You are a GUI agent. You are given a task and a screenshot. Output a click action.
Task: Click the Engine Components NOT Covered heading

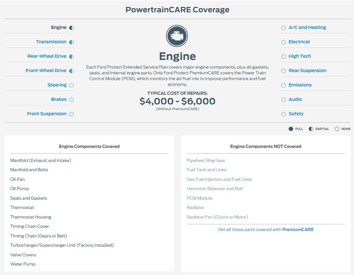pos(266,147)
